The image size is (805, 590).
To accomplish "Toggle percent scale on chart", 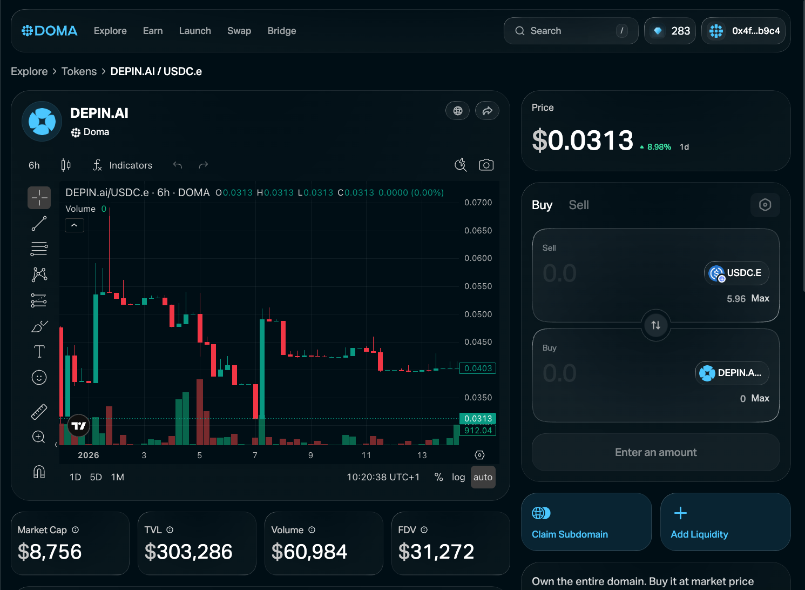I will coord(438,477).
